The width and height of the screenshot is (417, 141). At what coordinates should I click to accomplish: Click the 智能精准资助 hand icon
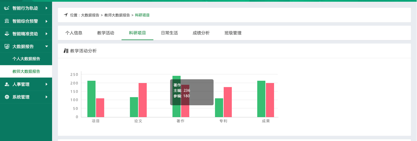point(7,34)
